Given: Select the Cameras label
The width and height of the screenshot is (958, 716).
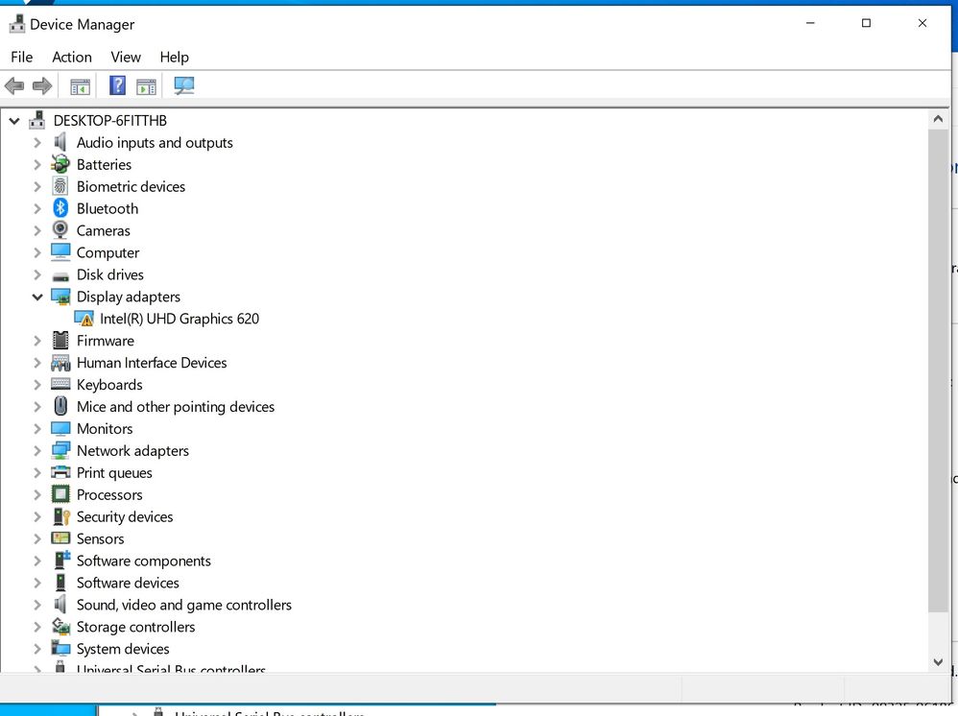Looking at the screenshot, I should click(104, 230).
